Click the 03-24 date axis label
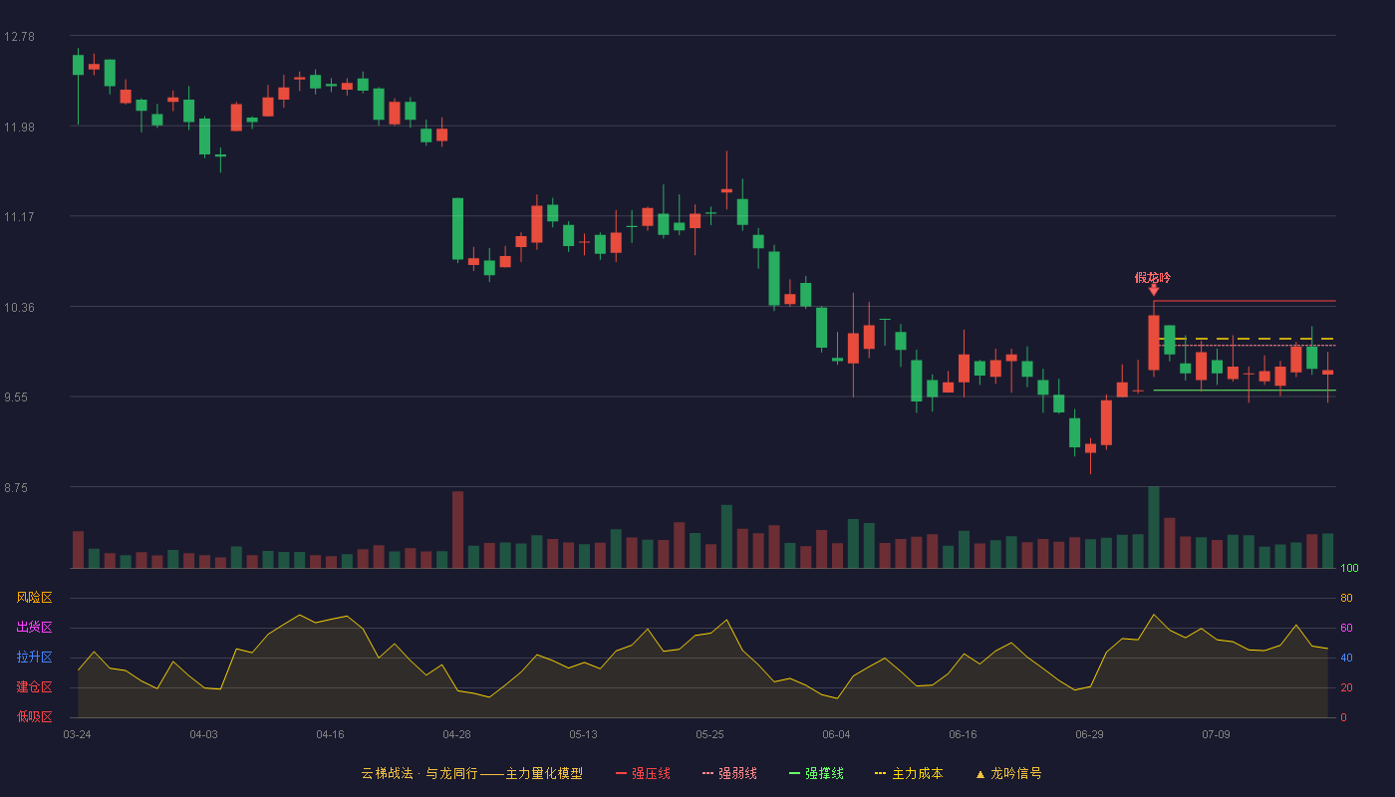Image resolution: width=1395 pixels, height=797 pixels. [78, 734]
